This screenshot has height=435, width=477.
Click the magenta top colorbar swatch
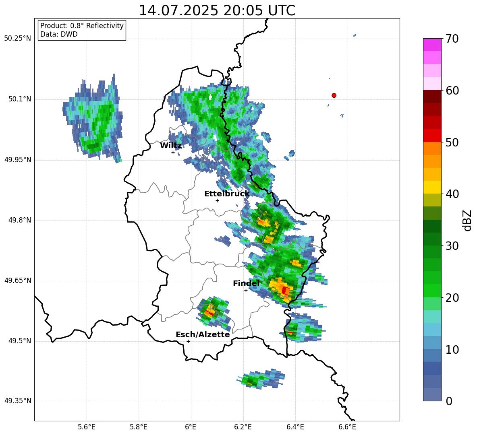(x=432, y=45)
